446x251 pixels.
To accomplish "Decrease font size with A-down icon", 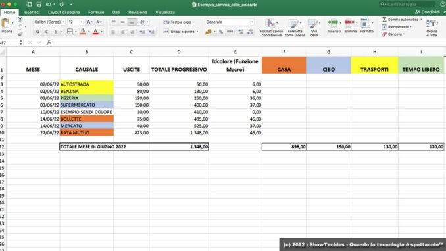I will pos(99,22).
